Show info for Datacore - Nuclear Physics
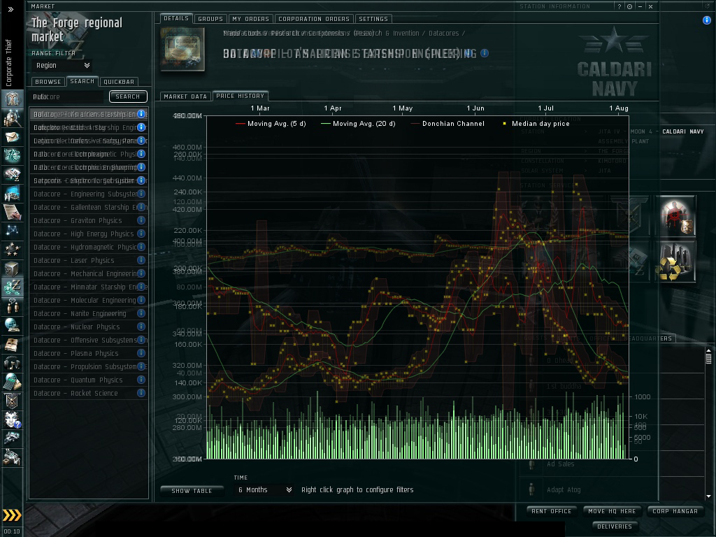This screenshot has height=537, width=716. 141,327
